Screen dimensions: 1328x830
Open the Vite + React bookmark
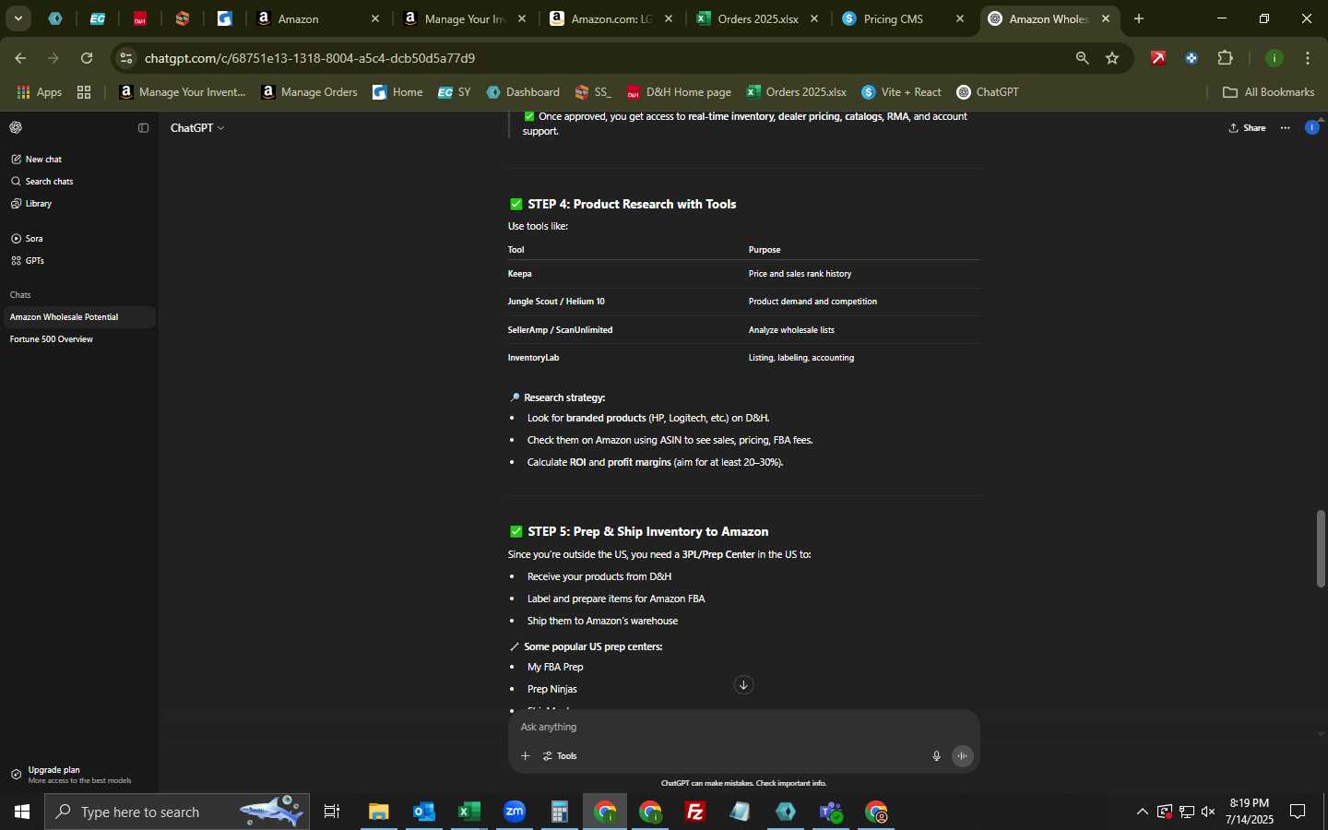click(901, 92)
